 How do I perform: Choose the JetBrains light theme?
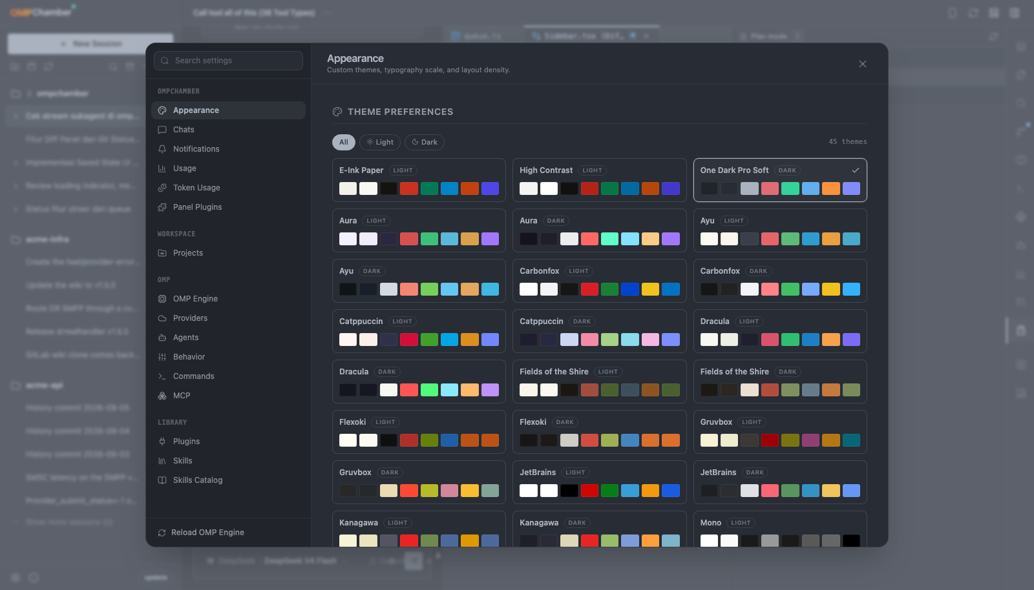pos(600,482)
